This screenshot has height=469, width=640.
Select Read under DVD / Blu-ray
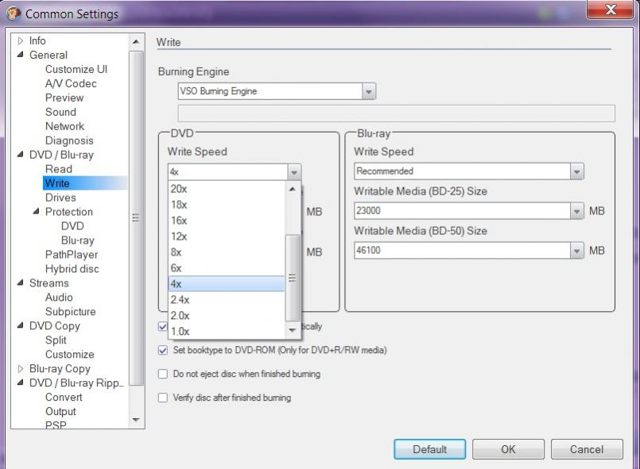click(x=59, y=169)
